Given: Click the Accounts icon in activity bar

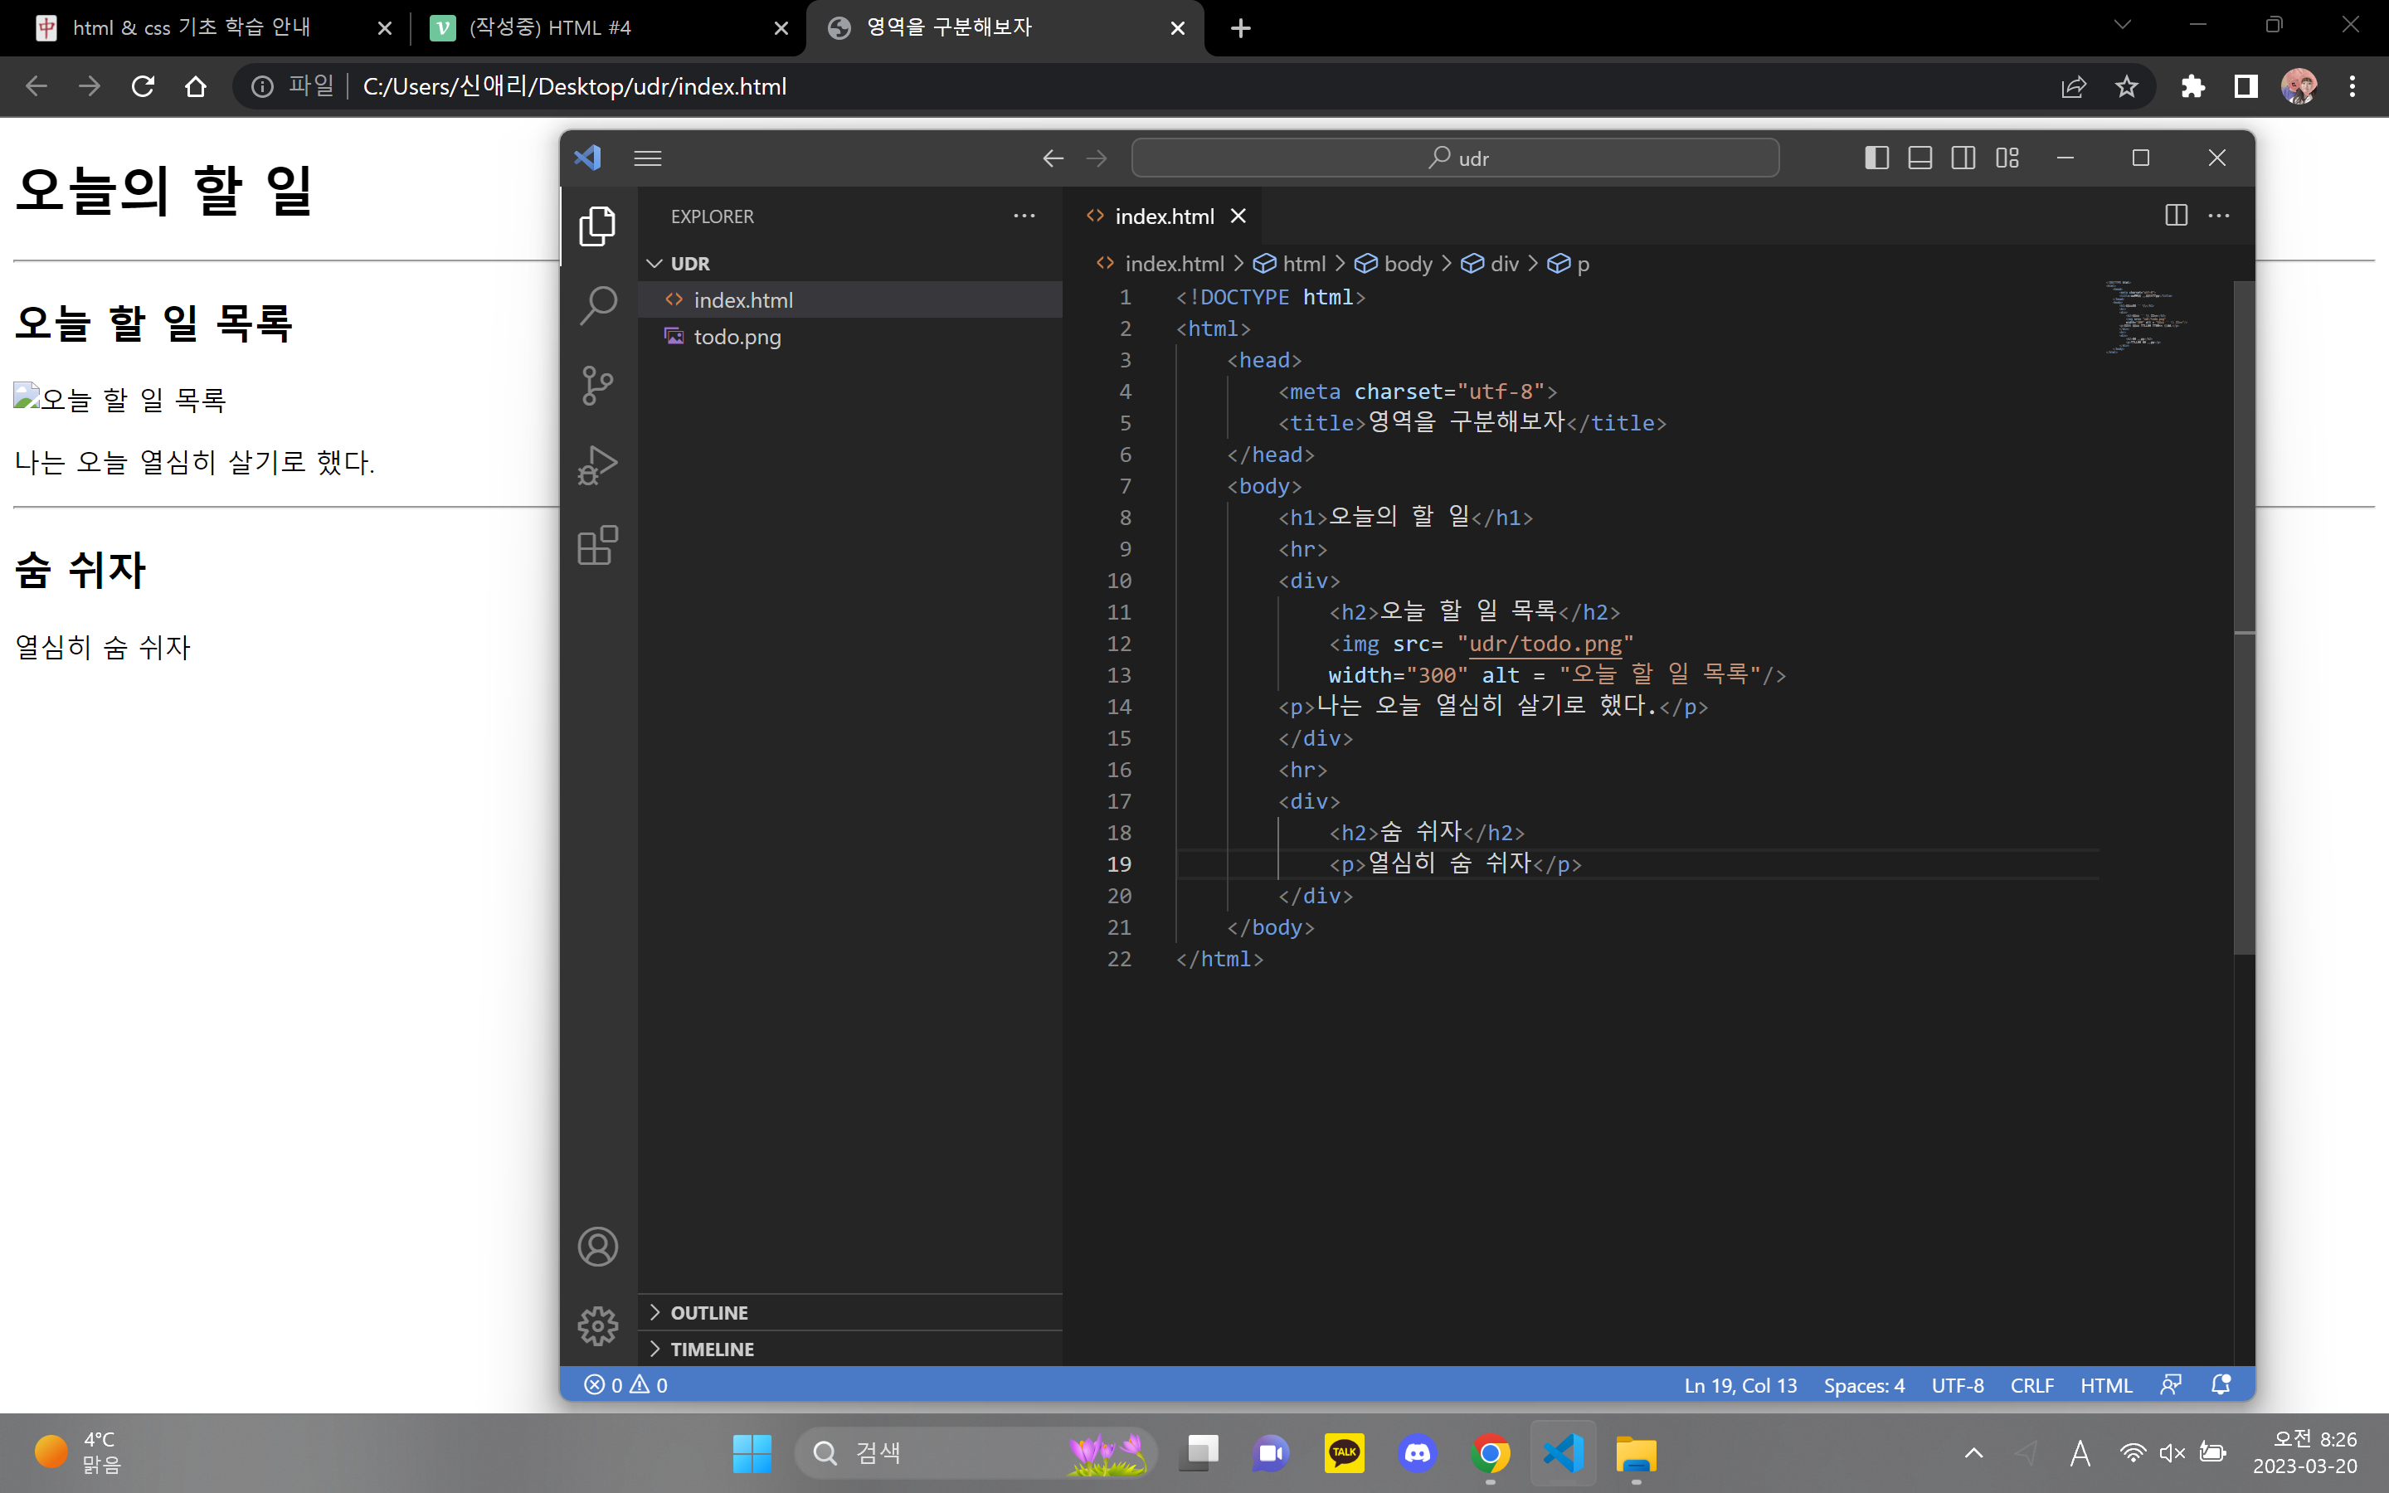Looking at the screenshot, I should coord(597,1246).
